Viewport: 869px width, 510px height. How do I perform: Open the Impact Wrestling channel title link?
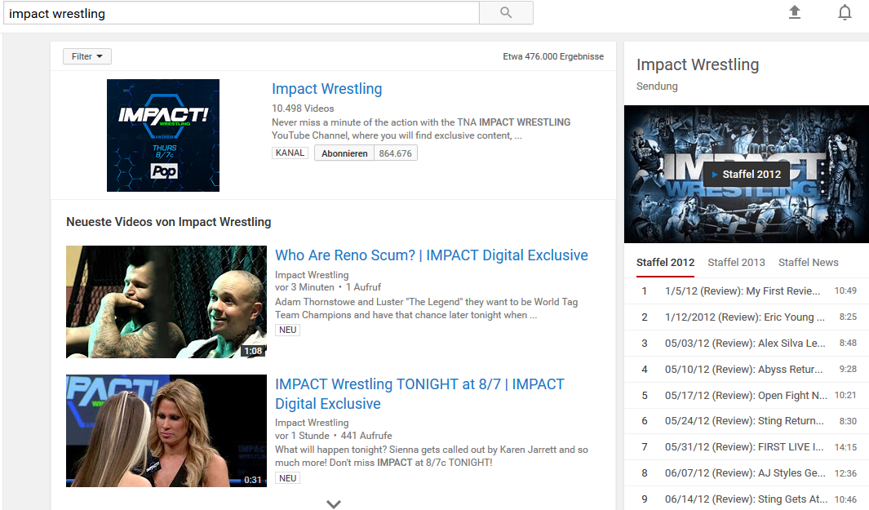(x=326, y=89)
